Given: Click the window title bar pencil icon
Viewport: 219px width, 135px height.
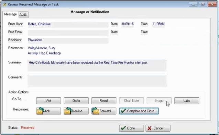Looking at the screenshot, I should tap(4, 4).
